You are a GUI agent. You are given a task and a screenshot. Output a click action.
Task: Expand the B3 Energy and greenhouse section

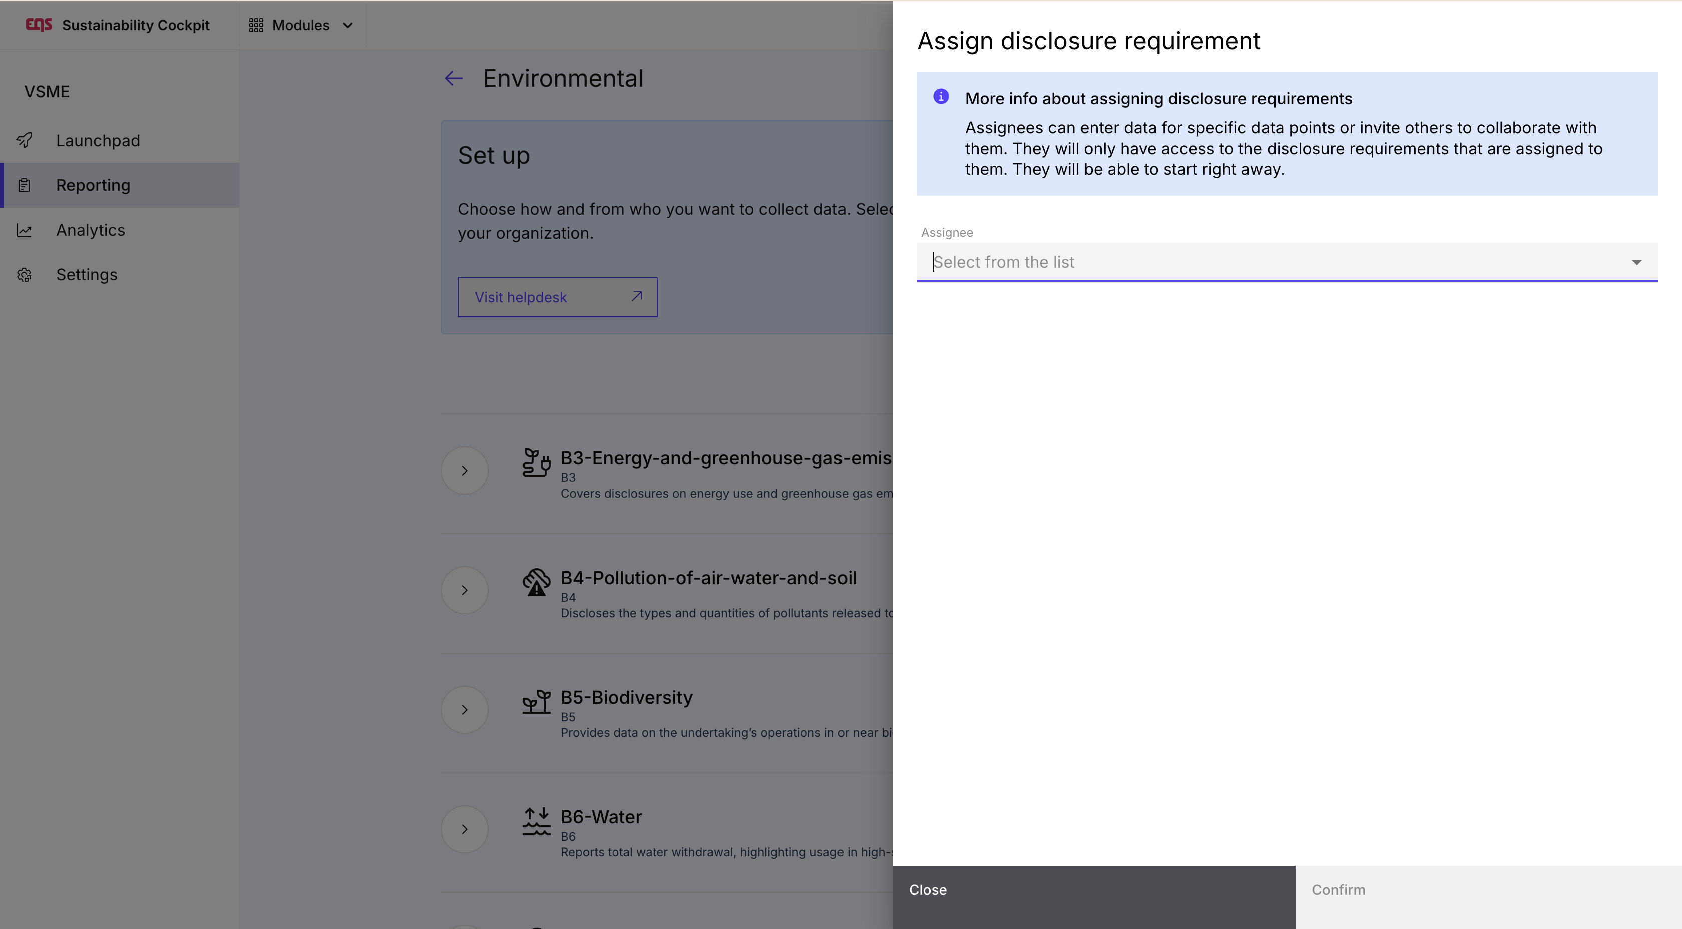point(464,470)
